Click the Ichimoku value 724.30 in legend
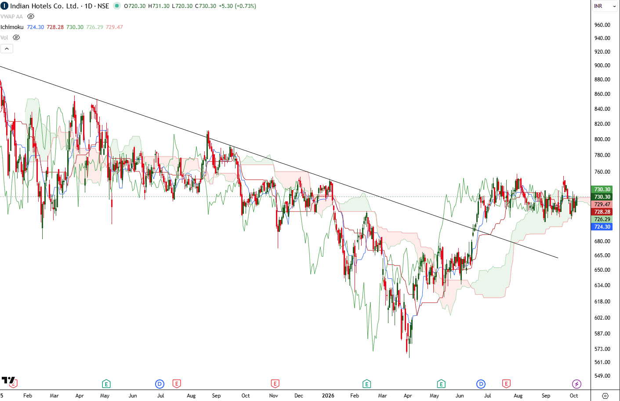This screenshot has height=401, width=620. 36,27
